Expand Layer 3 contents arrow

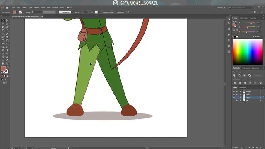[240, 98]
